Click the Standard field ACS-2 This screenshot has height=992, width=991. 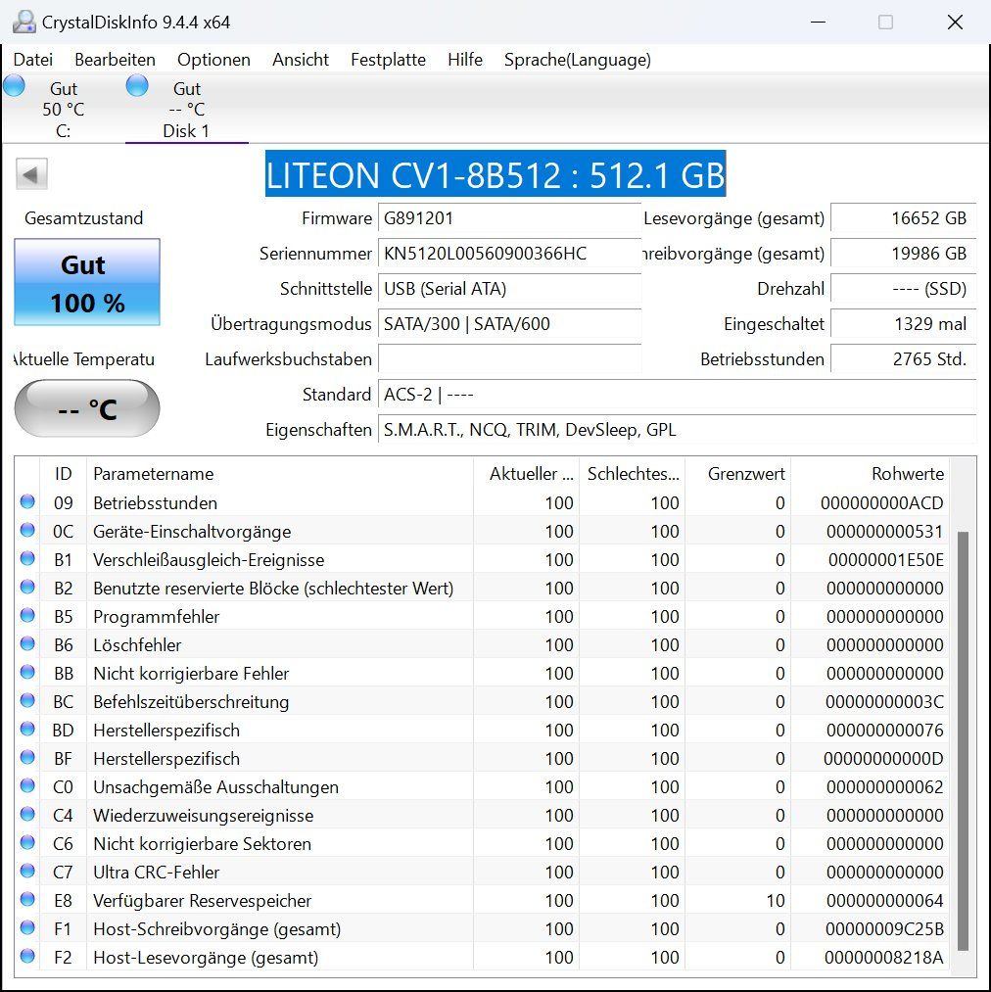click(677, 395)
